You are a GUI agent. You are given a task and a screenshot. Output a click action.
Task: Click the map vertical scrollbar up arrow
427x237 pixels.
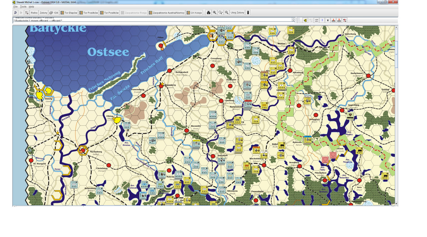[x=396, y=27]
